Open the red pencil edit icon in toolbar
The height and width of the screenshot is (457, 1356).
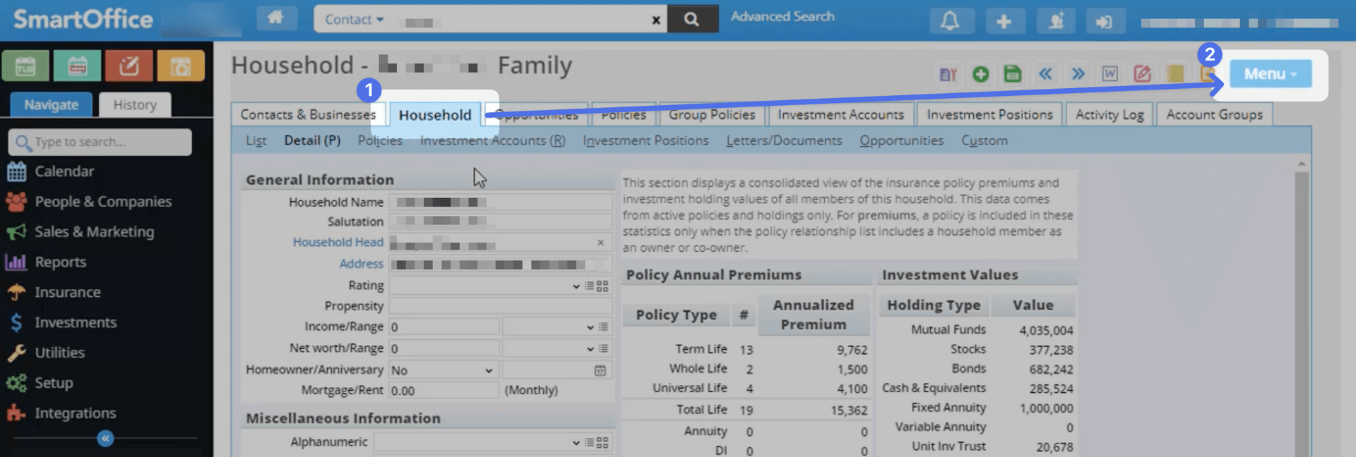(x=1142, y=74)
